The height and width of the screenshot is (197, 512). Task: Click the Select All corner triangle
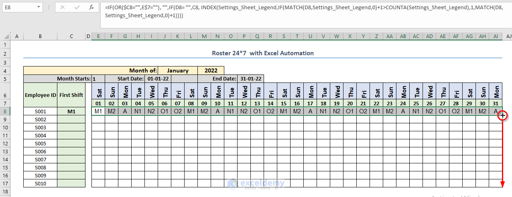[x=6, y=36]
